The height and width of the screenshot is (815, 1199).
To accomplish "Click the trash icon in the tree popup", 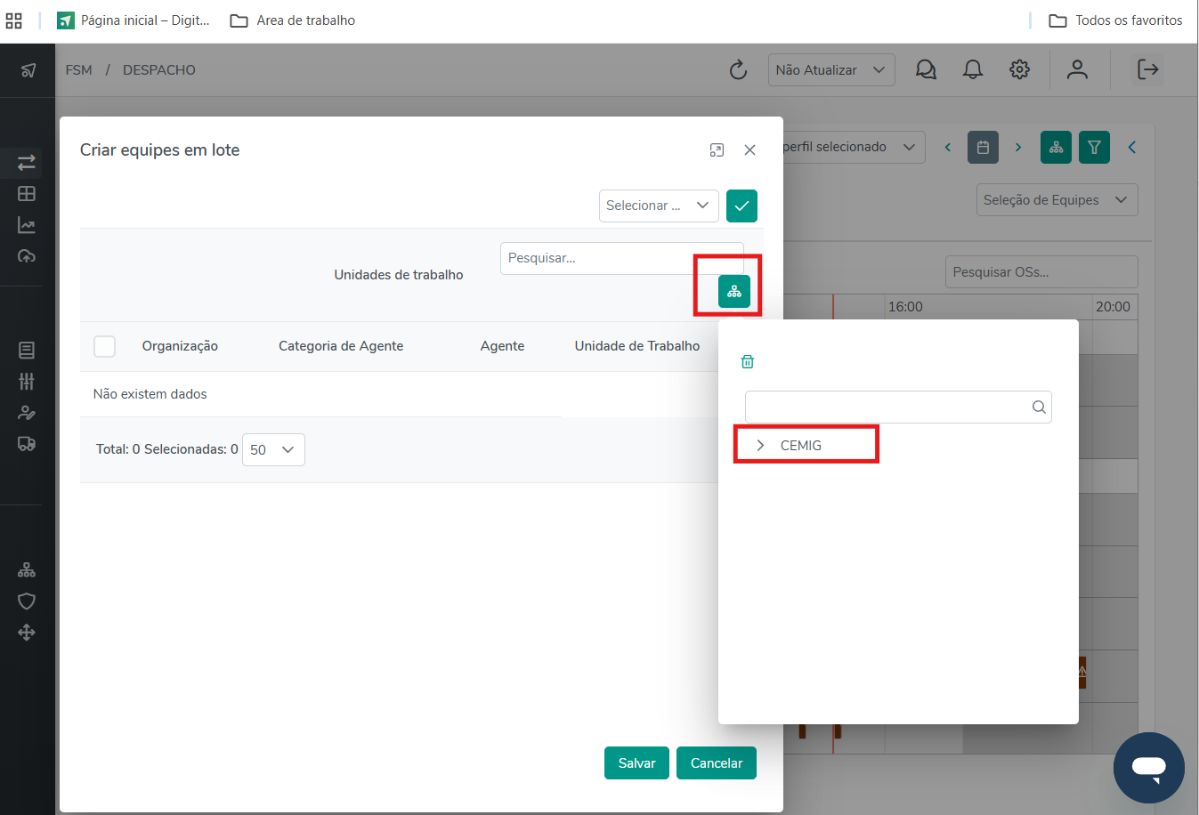I will click(748, 361).
